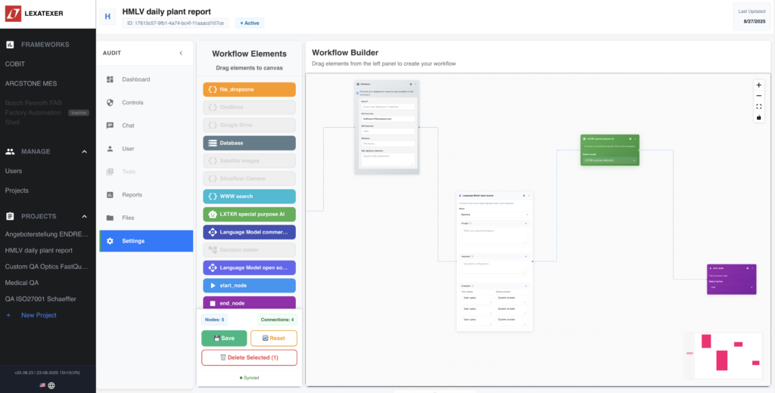
Task: Open the LXTXR Select model dropdown
Action: coord(609,160)
